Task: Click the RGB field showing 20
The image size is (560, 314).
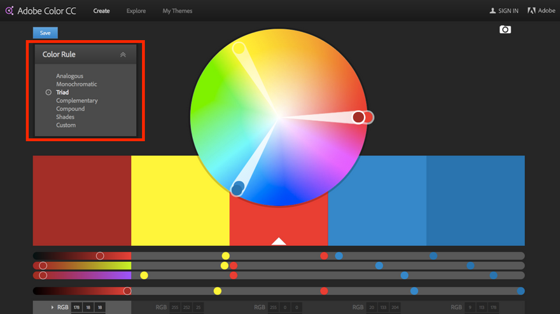Action: (x=372, y=307)
